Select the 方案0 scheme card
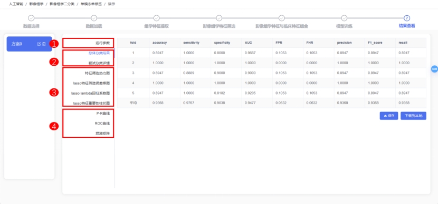Image resolution: width=438 pixels, height=204 pixels. pos(30,44)
